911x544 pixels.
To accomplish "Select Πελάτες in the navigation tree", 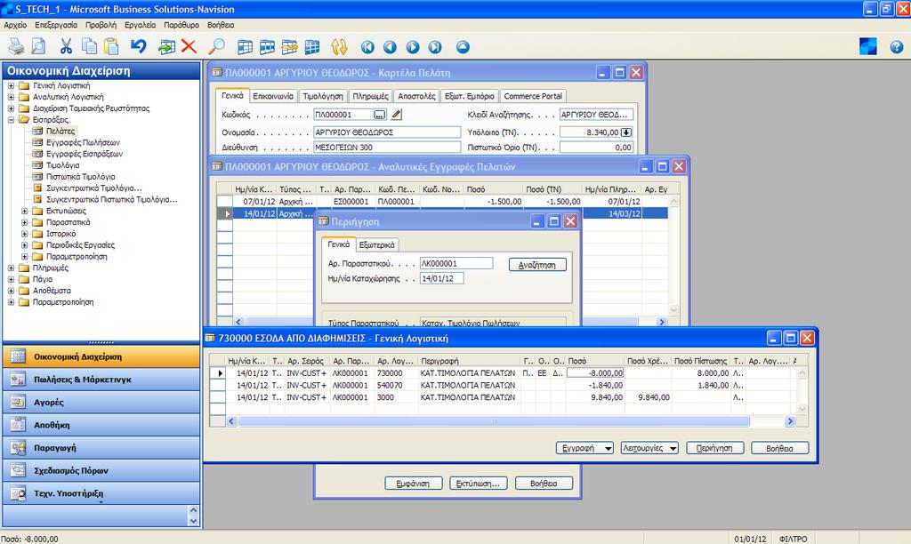I will click(x=60, y=132).
